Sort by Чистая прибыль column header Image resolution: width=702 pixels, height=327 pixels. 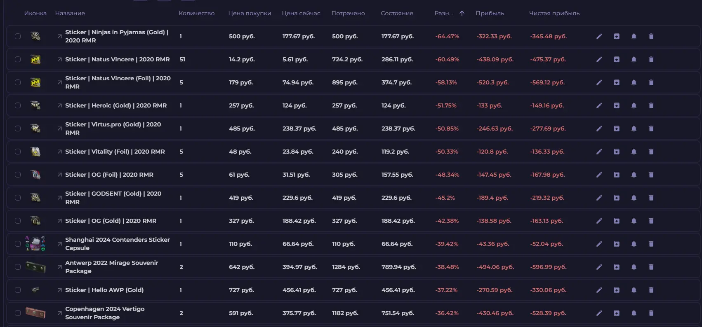[x=554, y=13]
